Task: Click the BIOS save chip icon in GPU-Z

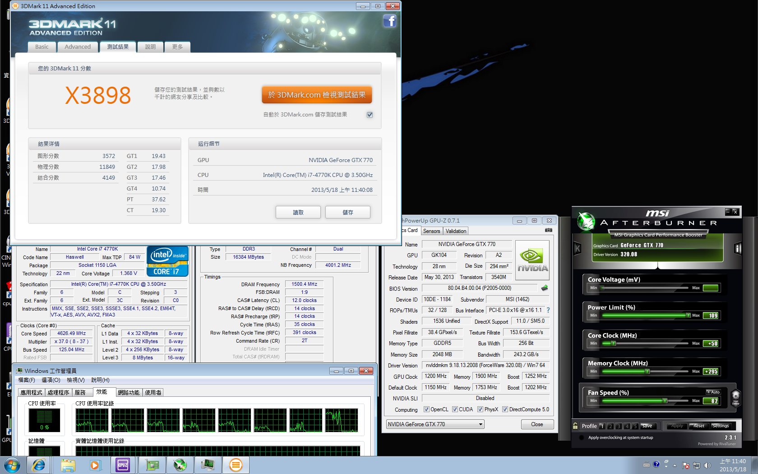Action: point(545,288)
